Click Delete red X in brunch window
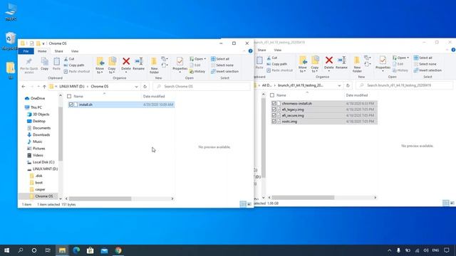Viewport: 456px width, 256px height. (x=329, y=60)
